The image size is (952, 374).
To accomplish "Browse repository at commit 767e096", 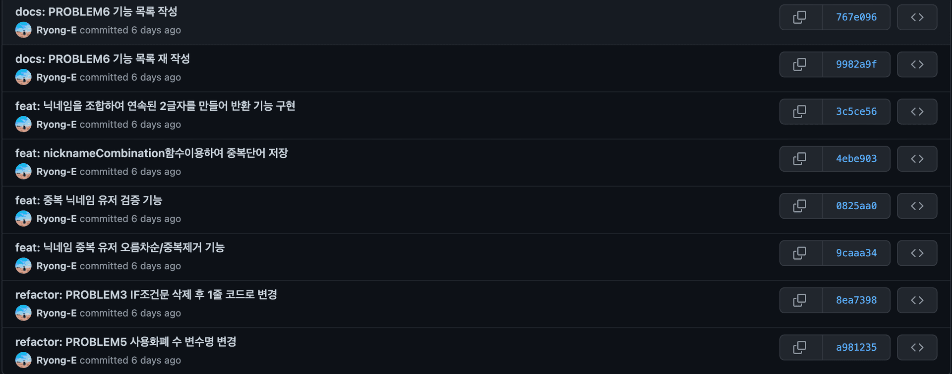I will [x=917, y=17].
